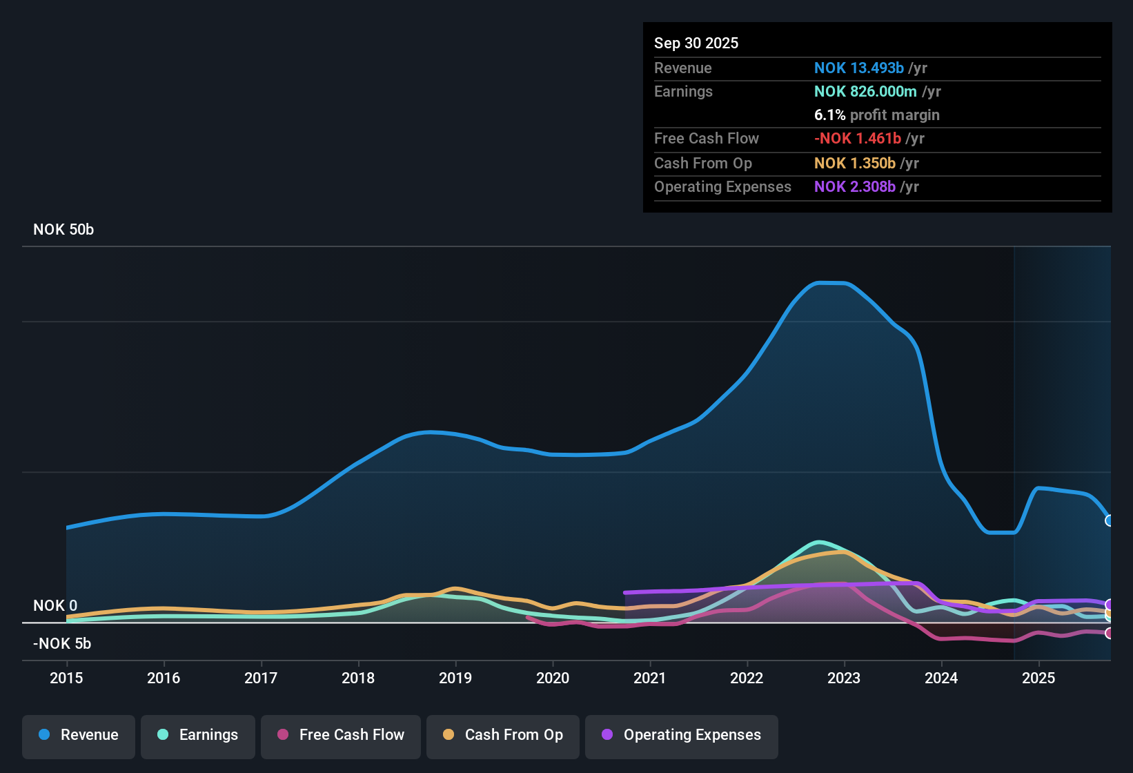Select the 2023 label on the x-axis

pos(844,678)
